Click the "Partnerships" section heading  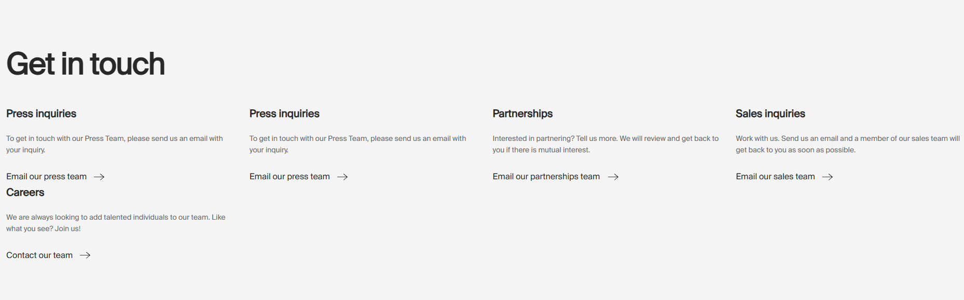pos(522,113)
